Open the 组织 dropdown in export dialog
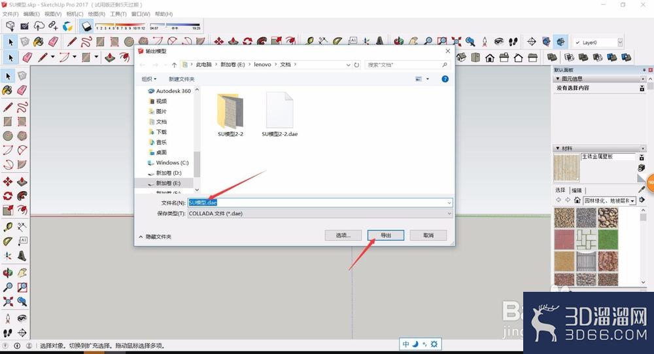The width and height of the screenshot is (654, 354). click(x=149, y=79)
